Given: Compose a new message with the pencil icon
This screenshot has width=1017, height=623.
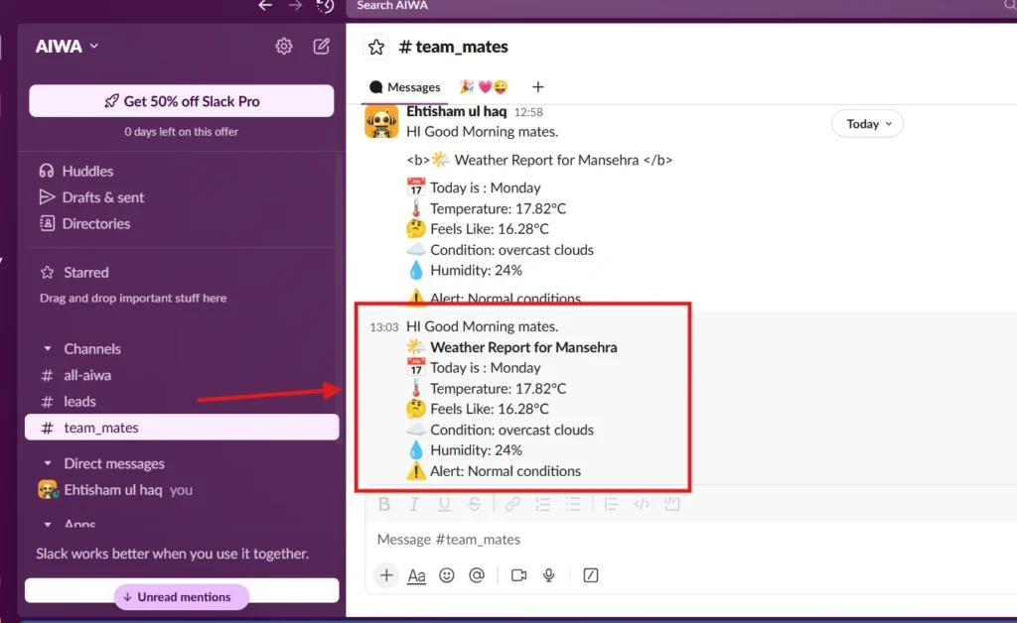Looking at the screenshot, I should 320,46.
